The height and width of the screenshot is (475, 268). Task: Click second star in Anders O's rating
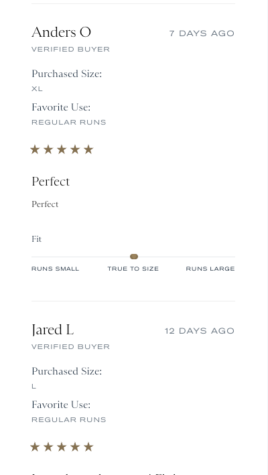point(48,149)
